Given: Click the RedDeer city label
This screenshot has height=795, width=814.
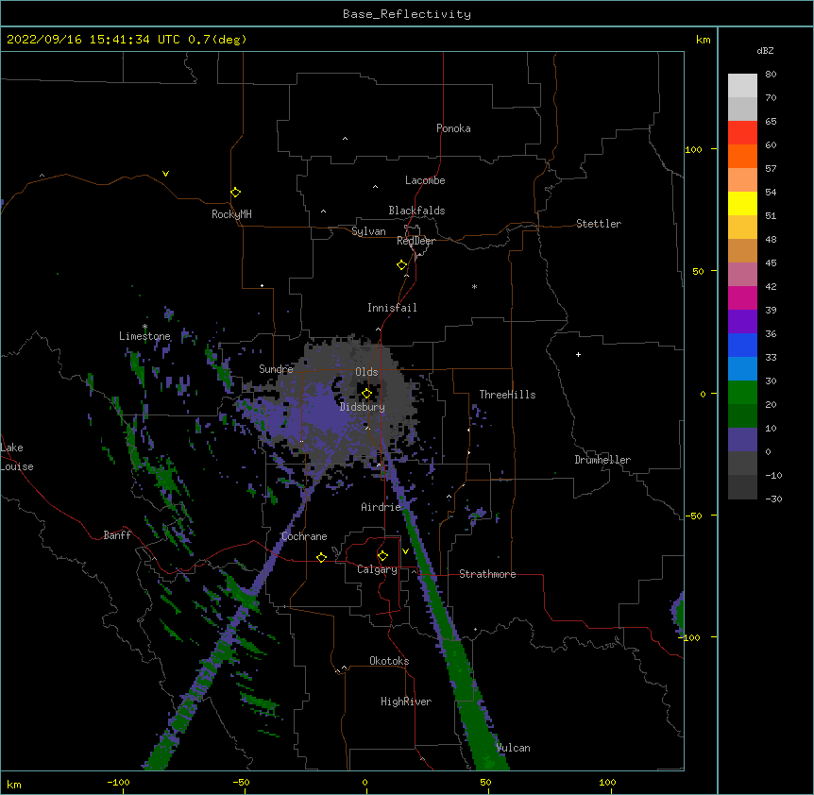Looking at the screenshot, I should tap(415, 241).
